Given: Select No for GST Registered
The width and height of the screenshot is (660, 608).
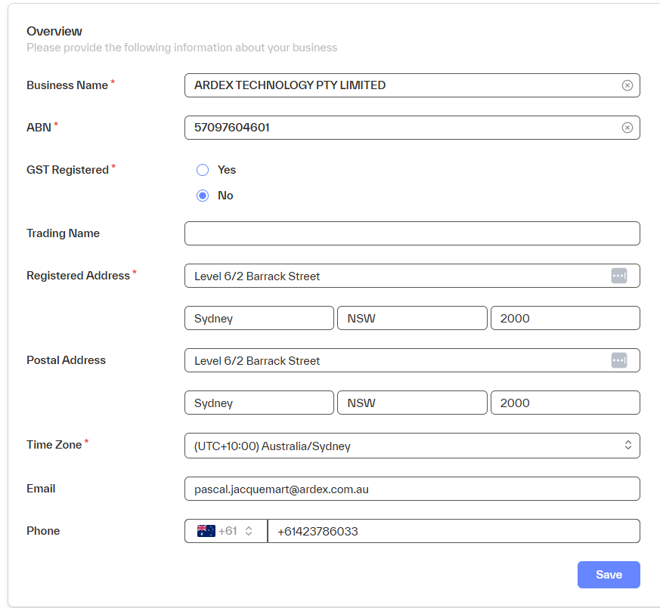Looking at the screenshot, I should click(203, 196).
